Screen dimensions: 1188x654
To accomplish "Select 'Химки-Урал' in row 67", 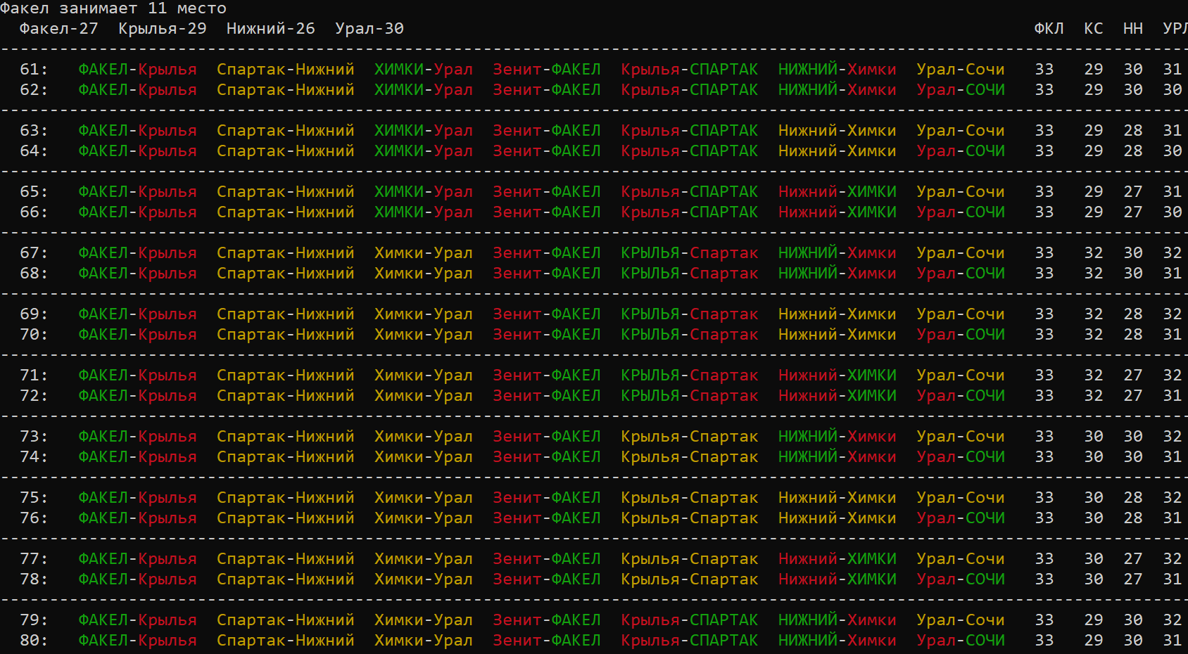I will tap(424, 253).
